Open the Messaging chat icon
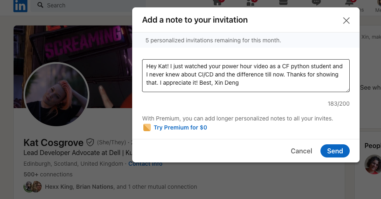Viewport: 381px width, 199px height. pos(316,2)
